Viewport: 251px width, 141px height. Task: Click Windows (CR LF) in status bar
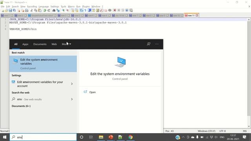click(207, 131)
